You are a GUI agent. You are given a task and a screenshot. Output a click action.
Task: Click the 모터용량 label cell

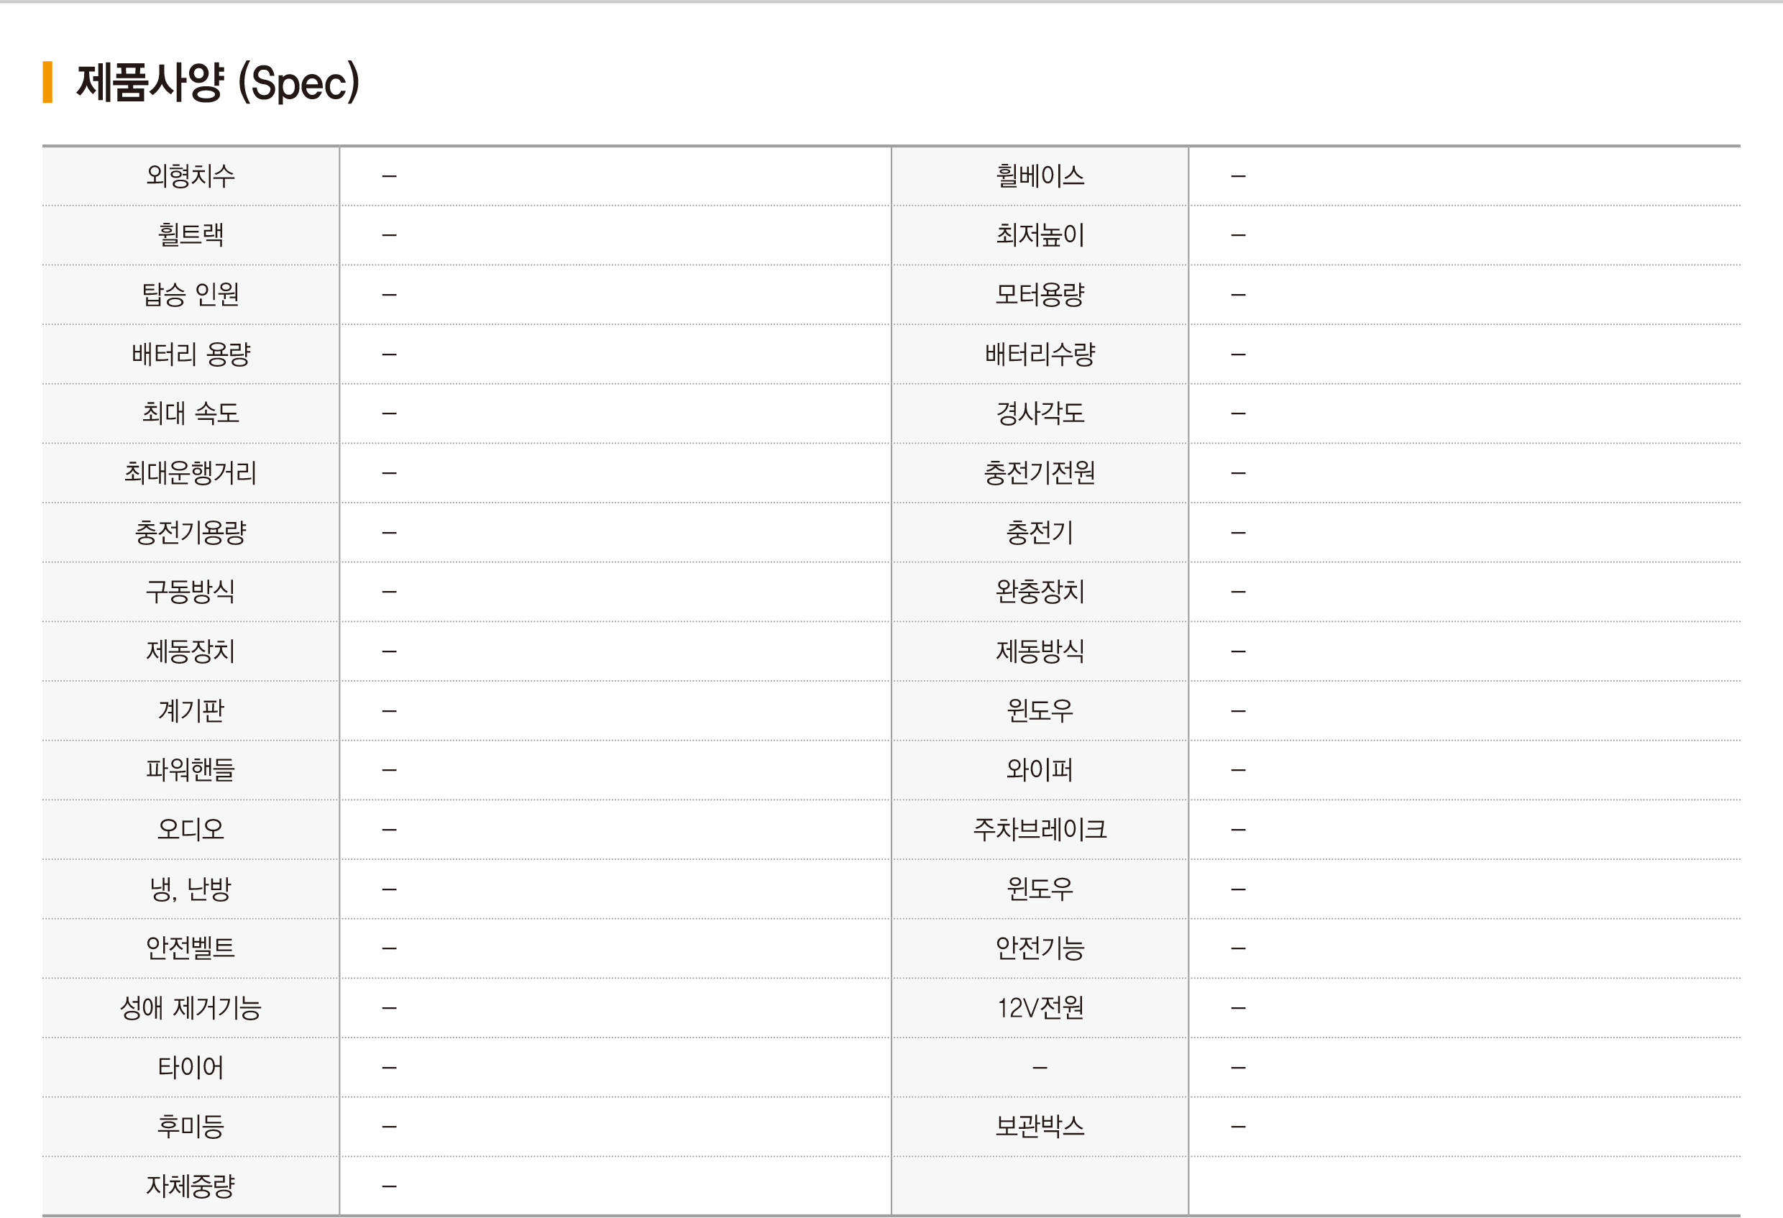tap(1040, 295)
